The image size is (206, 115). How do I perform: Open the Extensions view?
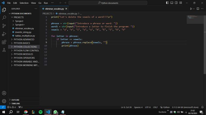(x=4, y=42)
